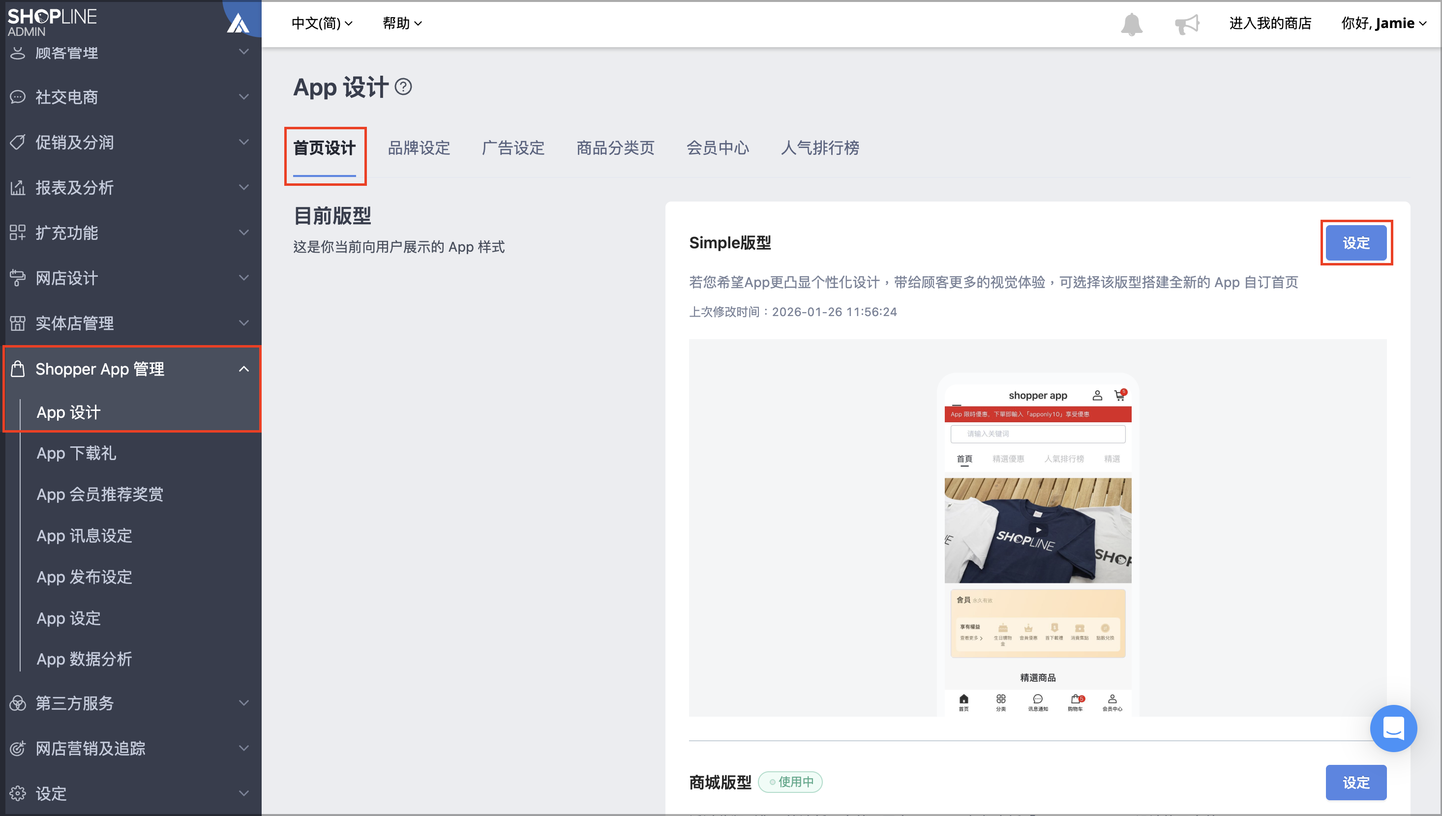1442x816 pixels.
Task: Click the T-shirt video thumbnail
Action: click(1038, 530)
